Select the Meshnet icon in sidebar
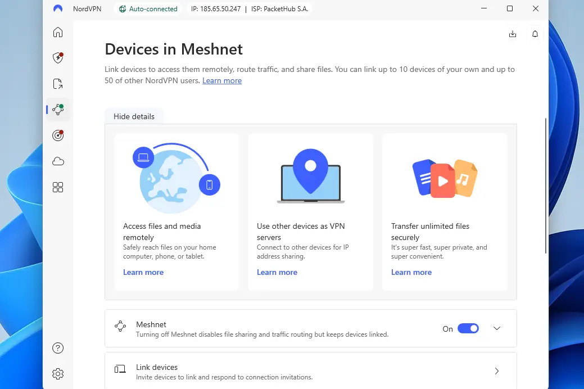 click(58, 109)
